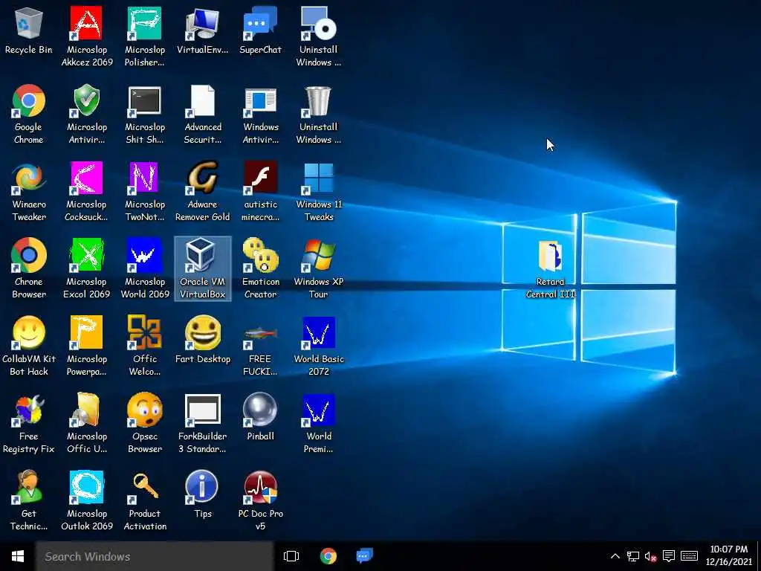
Task: Click the Fart Desktop smiley icon
Action: 202,332
